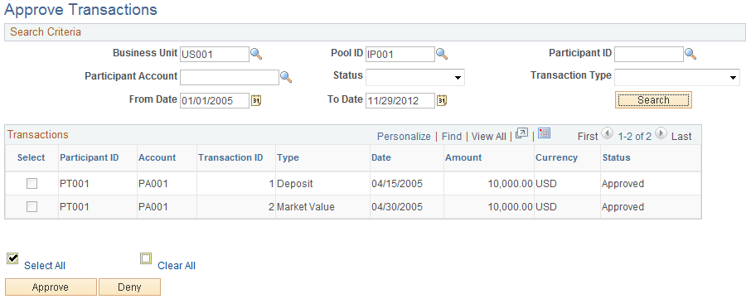Click the From Date input field
Screen dimensions: 751x299
coord(215,100)
